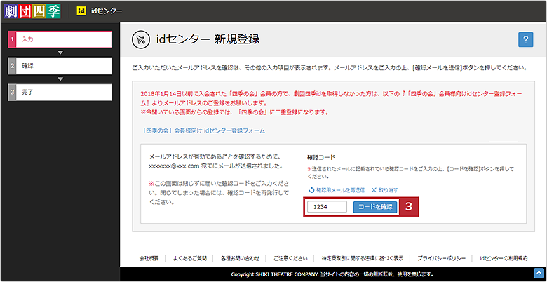This screenshot has width=547, height=282.
Task: Open 「四季の会」会員様向け idセンター登録フォーム link
Action: (x=204, y=130)
